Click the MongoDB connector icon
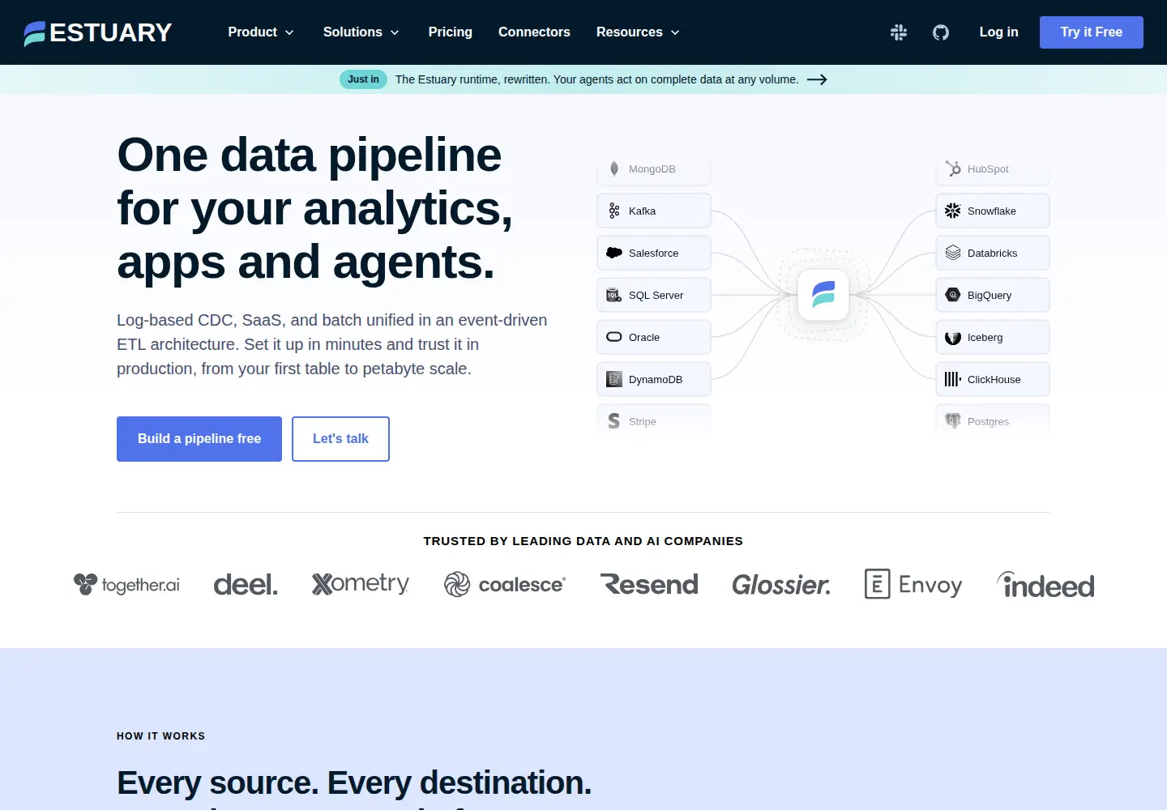The image size is (1167, 810). (614, 168)
